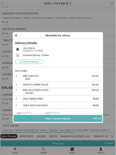Image resolution: width=116 pixels, height=155 pixels.
Task: Select the APPETIZERS category tab
Action: pos(26,136)
